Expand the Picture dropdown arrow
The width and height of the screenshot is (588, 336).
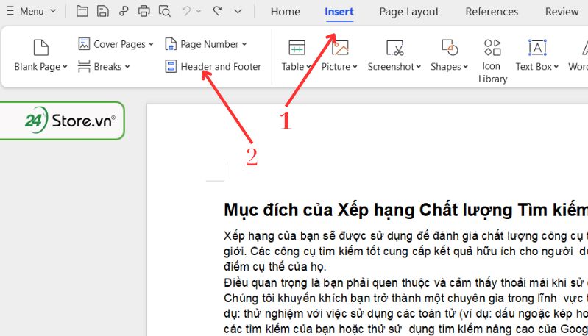click(x=355, y=67)
